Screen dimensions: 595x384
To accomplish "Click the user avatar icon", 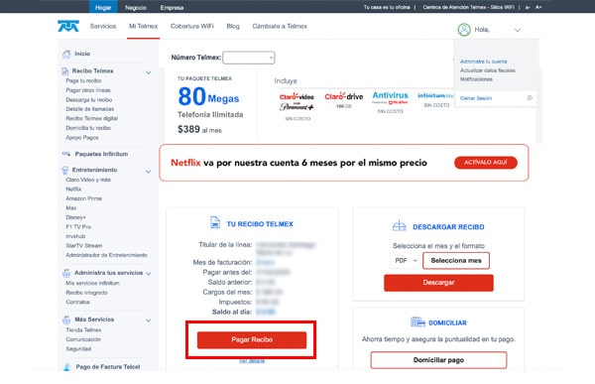I will [464, 30].
